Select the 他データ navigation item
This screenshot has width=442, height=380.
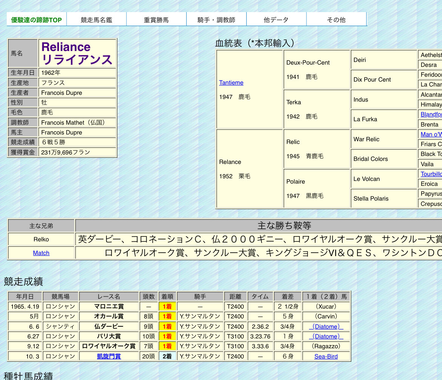[276, 20]
